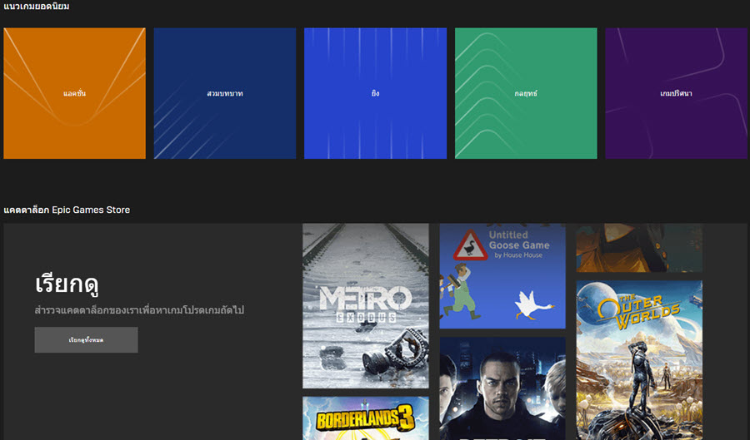Click the แคตตาล็อก Epic Games Store heading
This screenshot has height=440, width=750.
point(67,210)
